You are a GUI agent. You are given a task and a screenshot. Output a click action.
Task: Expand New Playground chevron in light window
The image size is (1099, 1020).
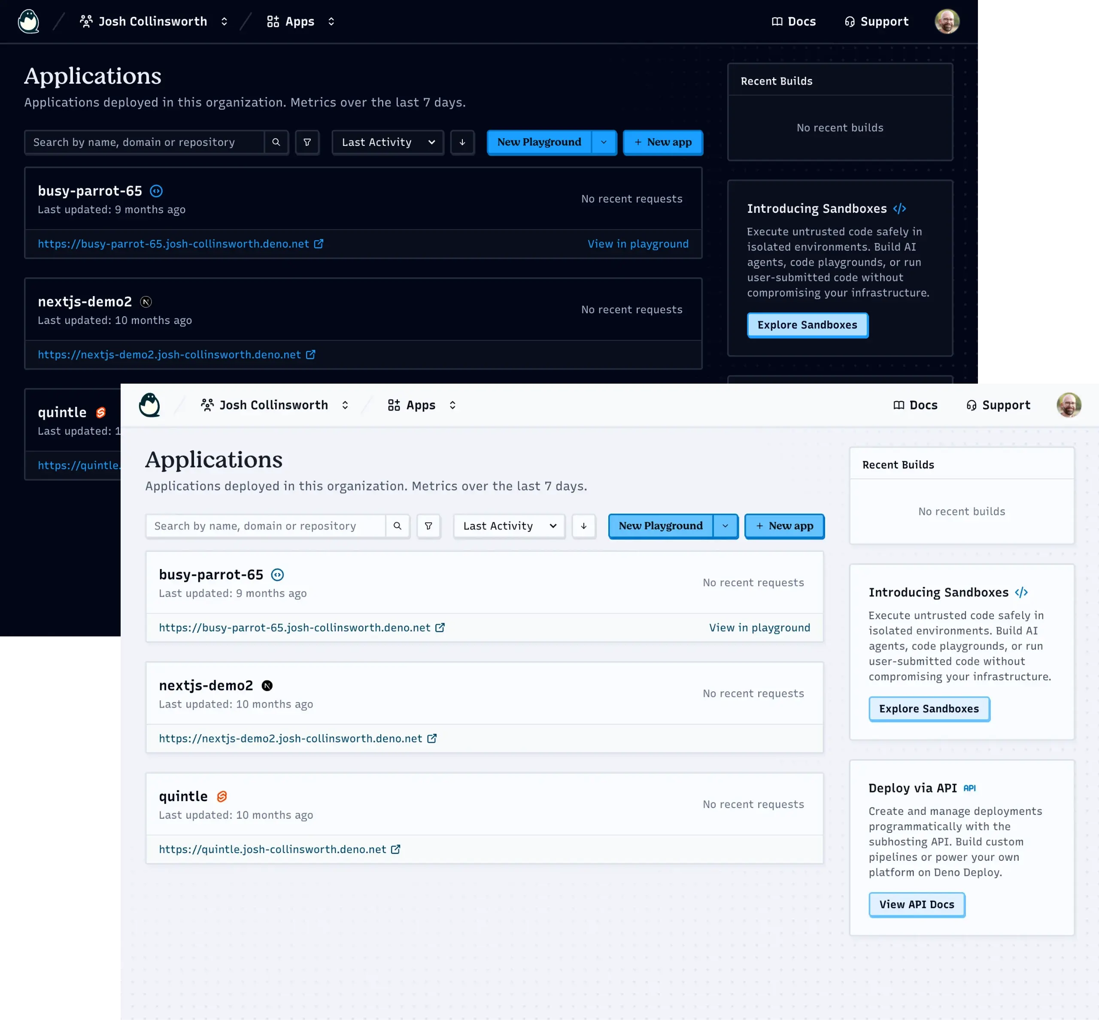pyautogui.click(x=726, y=526)
